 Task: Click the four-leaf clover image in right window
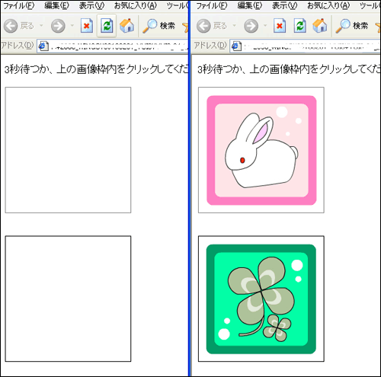pyautogui.click(x=261, y=299)
